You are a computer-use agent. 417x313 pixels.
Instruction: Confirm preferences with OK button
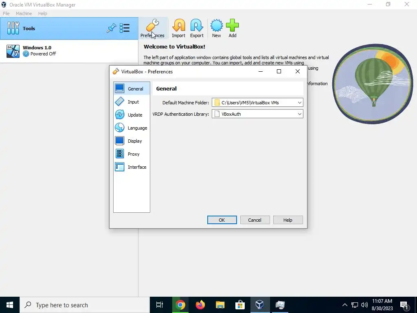(222, 220)
